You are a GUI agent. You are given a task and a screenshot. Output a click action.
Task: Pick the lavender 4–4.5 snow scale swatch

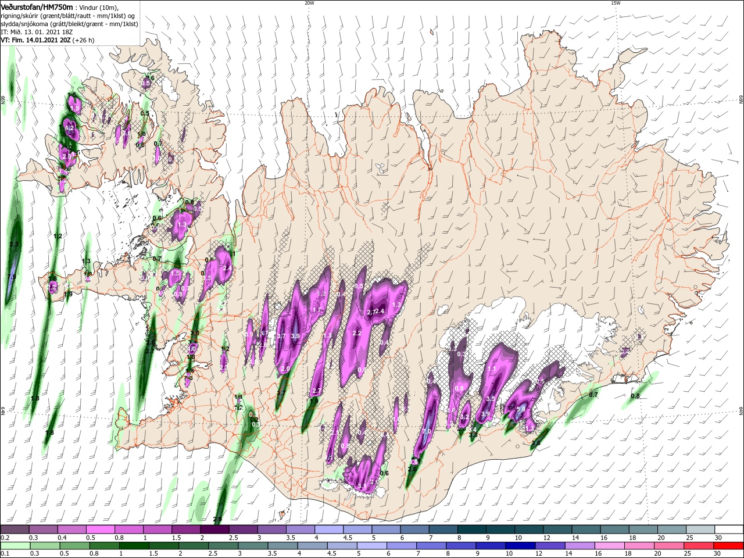(x=329, y=530)
